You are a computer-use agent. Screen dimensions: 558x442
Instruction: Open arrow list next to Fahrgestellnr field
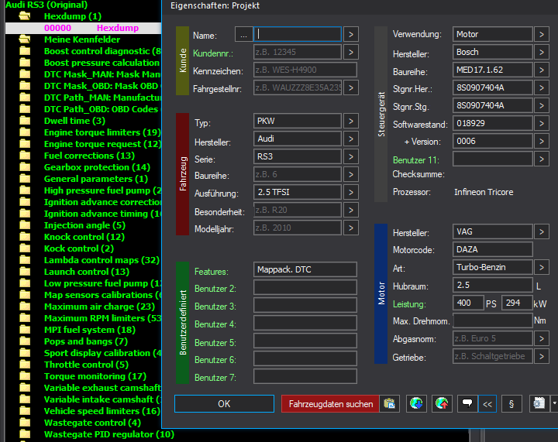(351, 87)
